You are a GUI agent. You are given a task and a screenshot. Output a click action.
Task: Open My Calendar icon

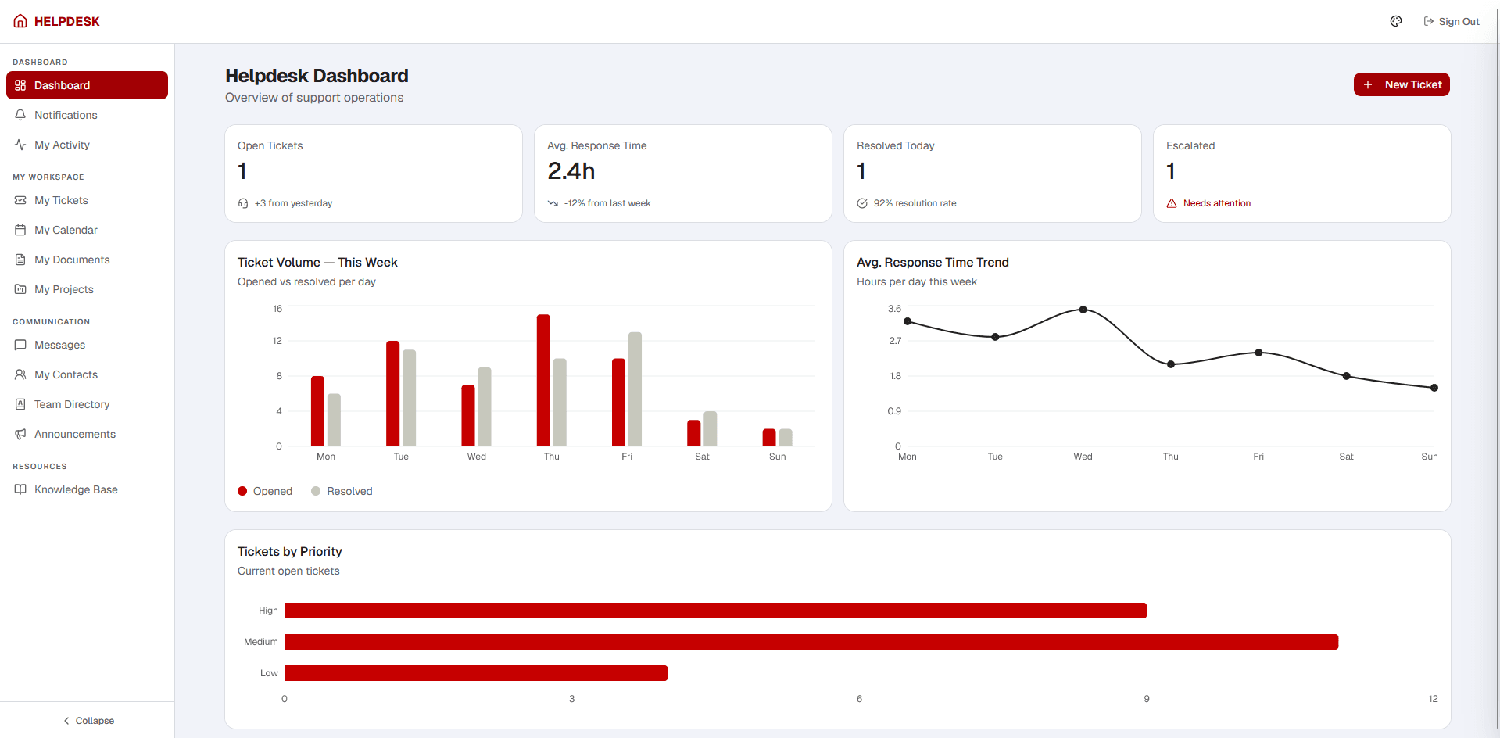[x=20, y=230]
